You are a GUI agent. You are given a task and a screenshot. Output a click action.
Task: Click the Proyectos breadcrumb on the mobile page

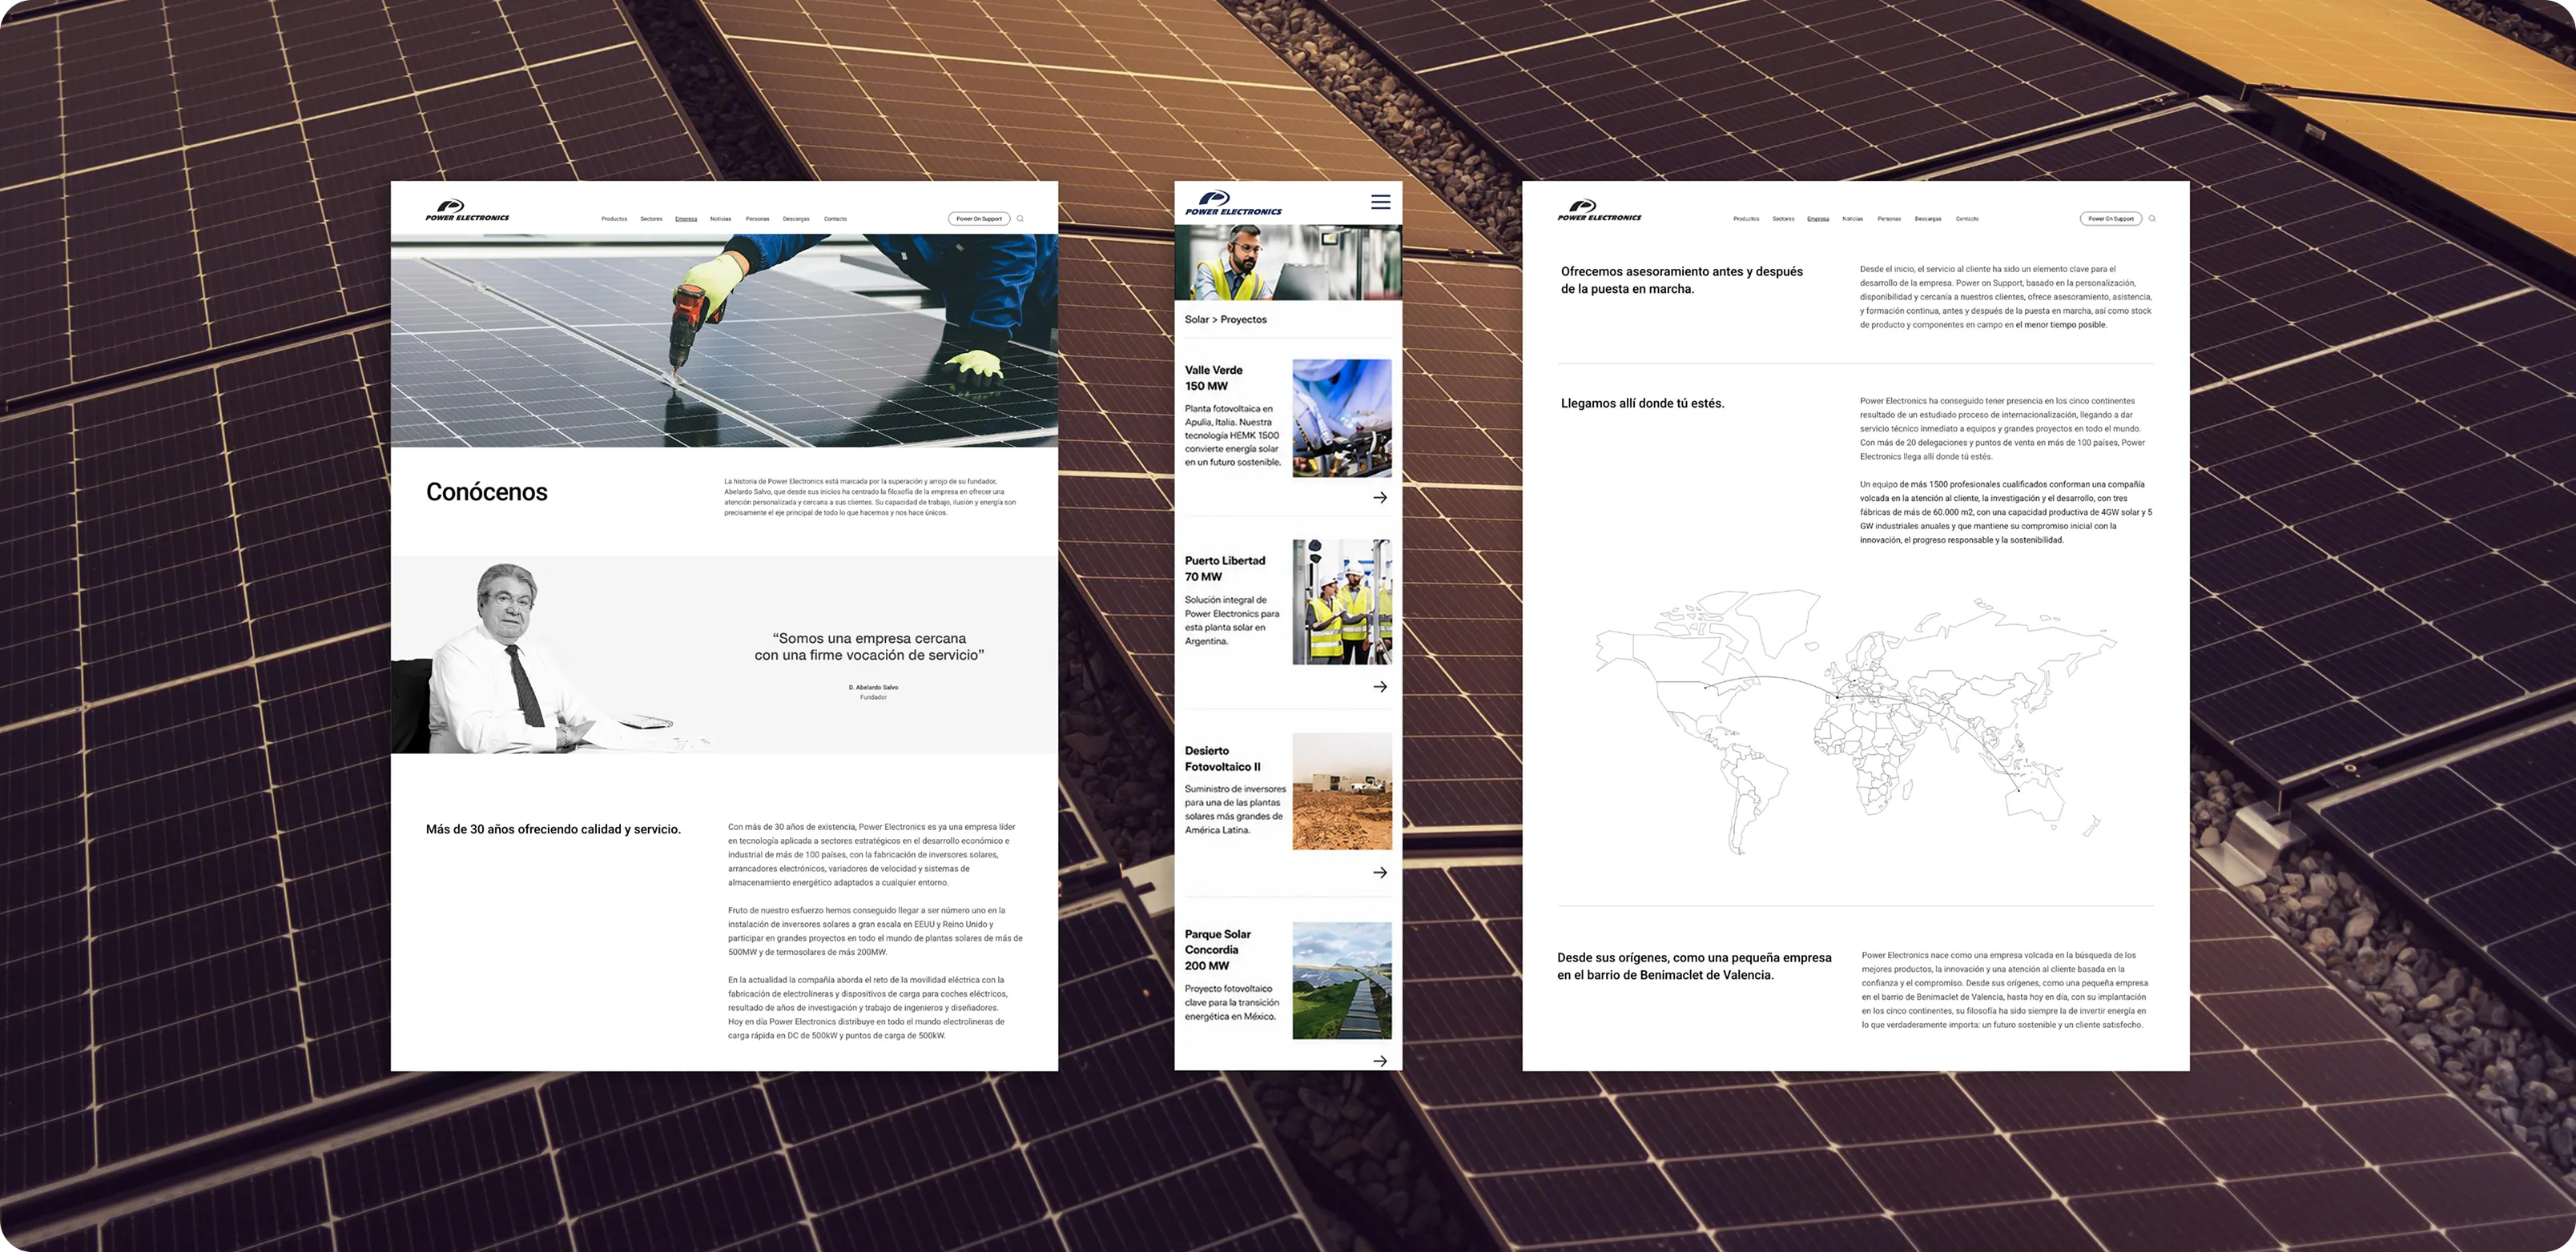click(x=1243, y=319)
